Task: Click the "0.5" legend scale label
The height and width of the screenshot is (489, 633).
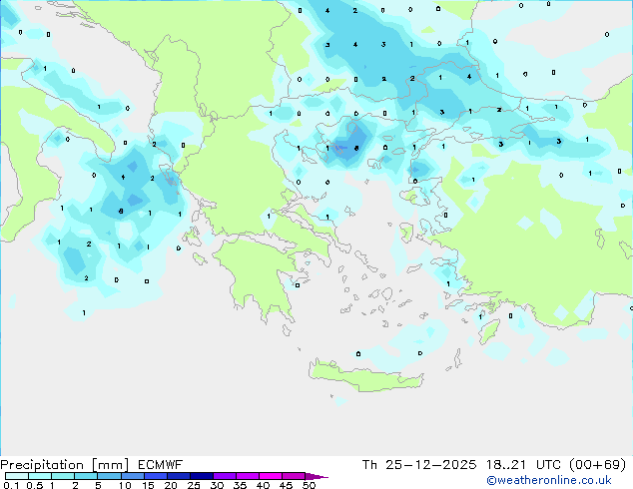Action: [35, 485]
